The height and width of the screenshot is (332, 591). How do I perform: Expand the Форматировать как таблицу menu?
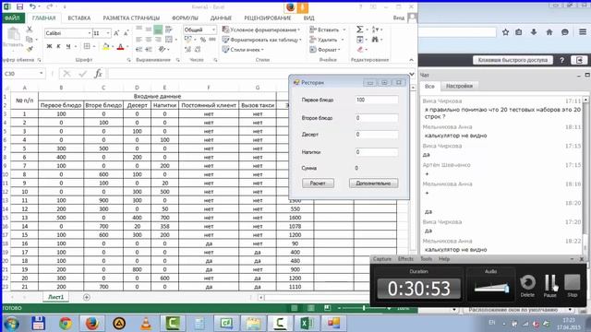[x=262, y=40]
